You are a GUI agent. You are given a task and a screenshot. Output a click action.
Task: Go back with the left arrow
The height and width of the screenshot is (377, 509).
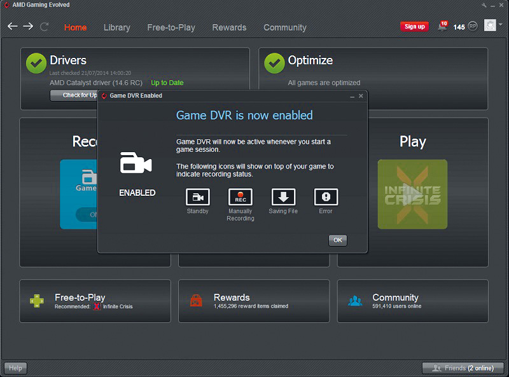click(x=12, y=27)
